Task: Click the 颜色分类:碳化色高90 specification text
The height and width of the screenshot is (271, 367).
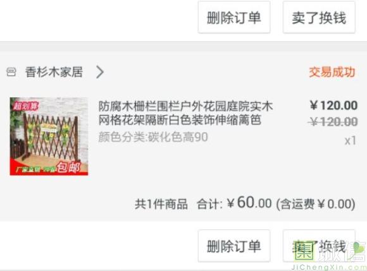Action: click(153, 137)
